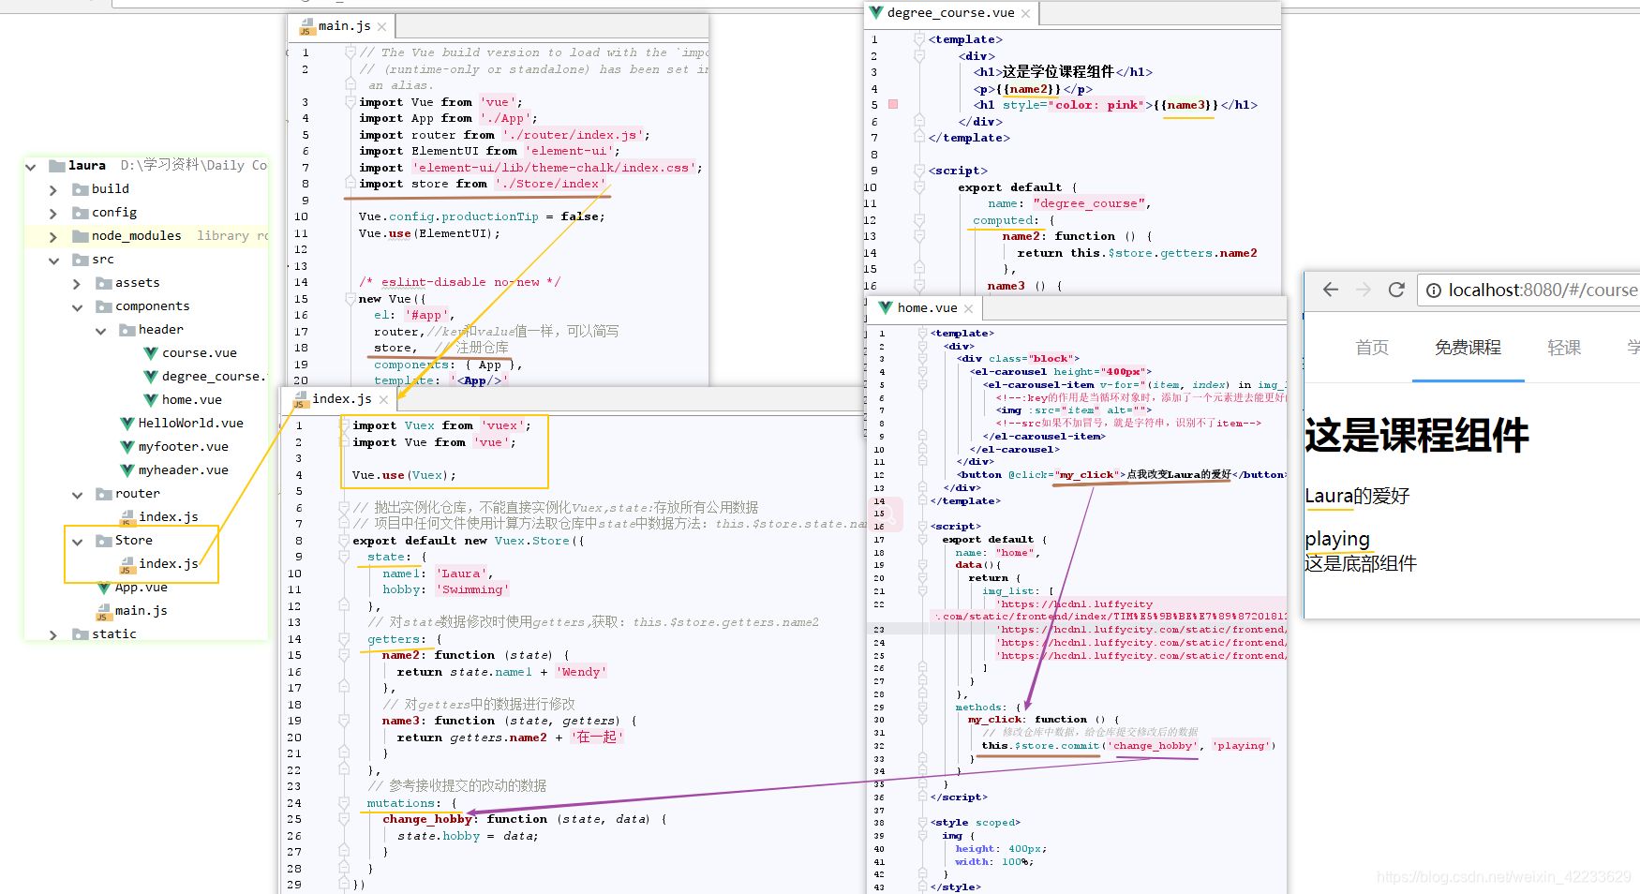1640x894 pixels.
Task: Click the localhost:8080 address field
Action: 1542,291
